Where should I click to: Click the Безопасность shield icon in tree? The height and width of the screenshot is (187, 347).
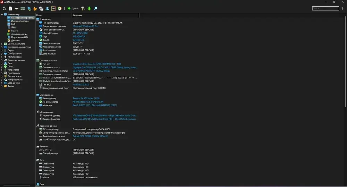click(5, 76)
